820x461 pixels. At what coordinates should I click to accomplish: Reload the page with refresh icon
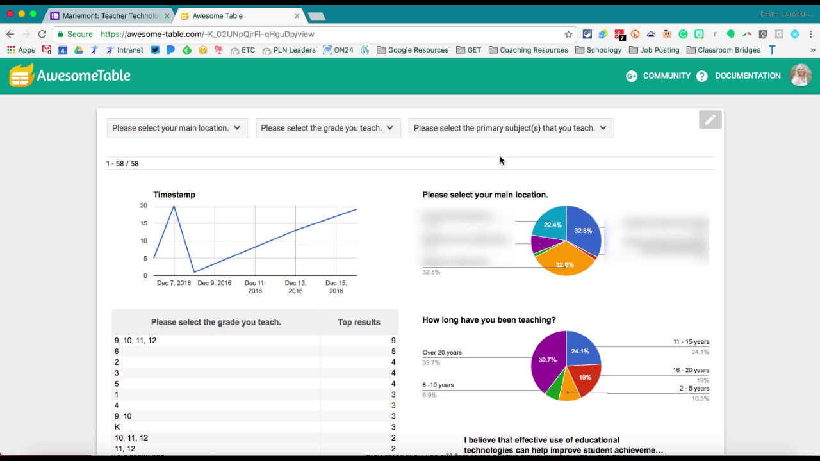42,34
